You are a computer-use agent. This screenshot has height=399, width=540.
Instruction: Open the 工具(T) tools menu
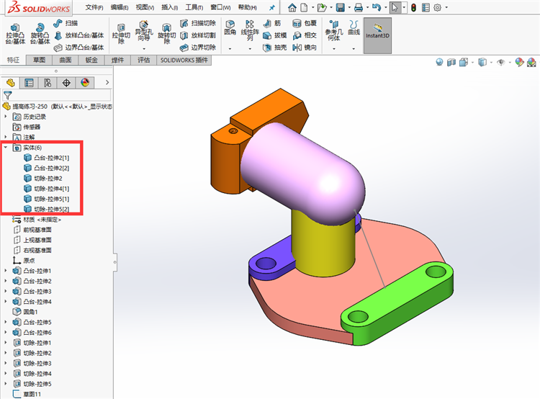point(194,7)
